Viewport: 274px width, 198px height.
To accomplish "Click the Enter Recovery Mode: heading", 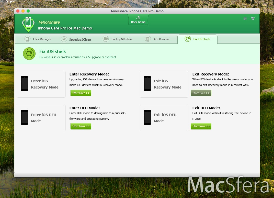I will 89,74.
